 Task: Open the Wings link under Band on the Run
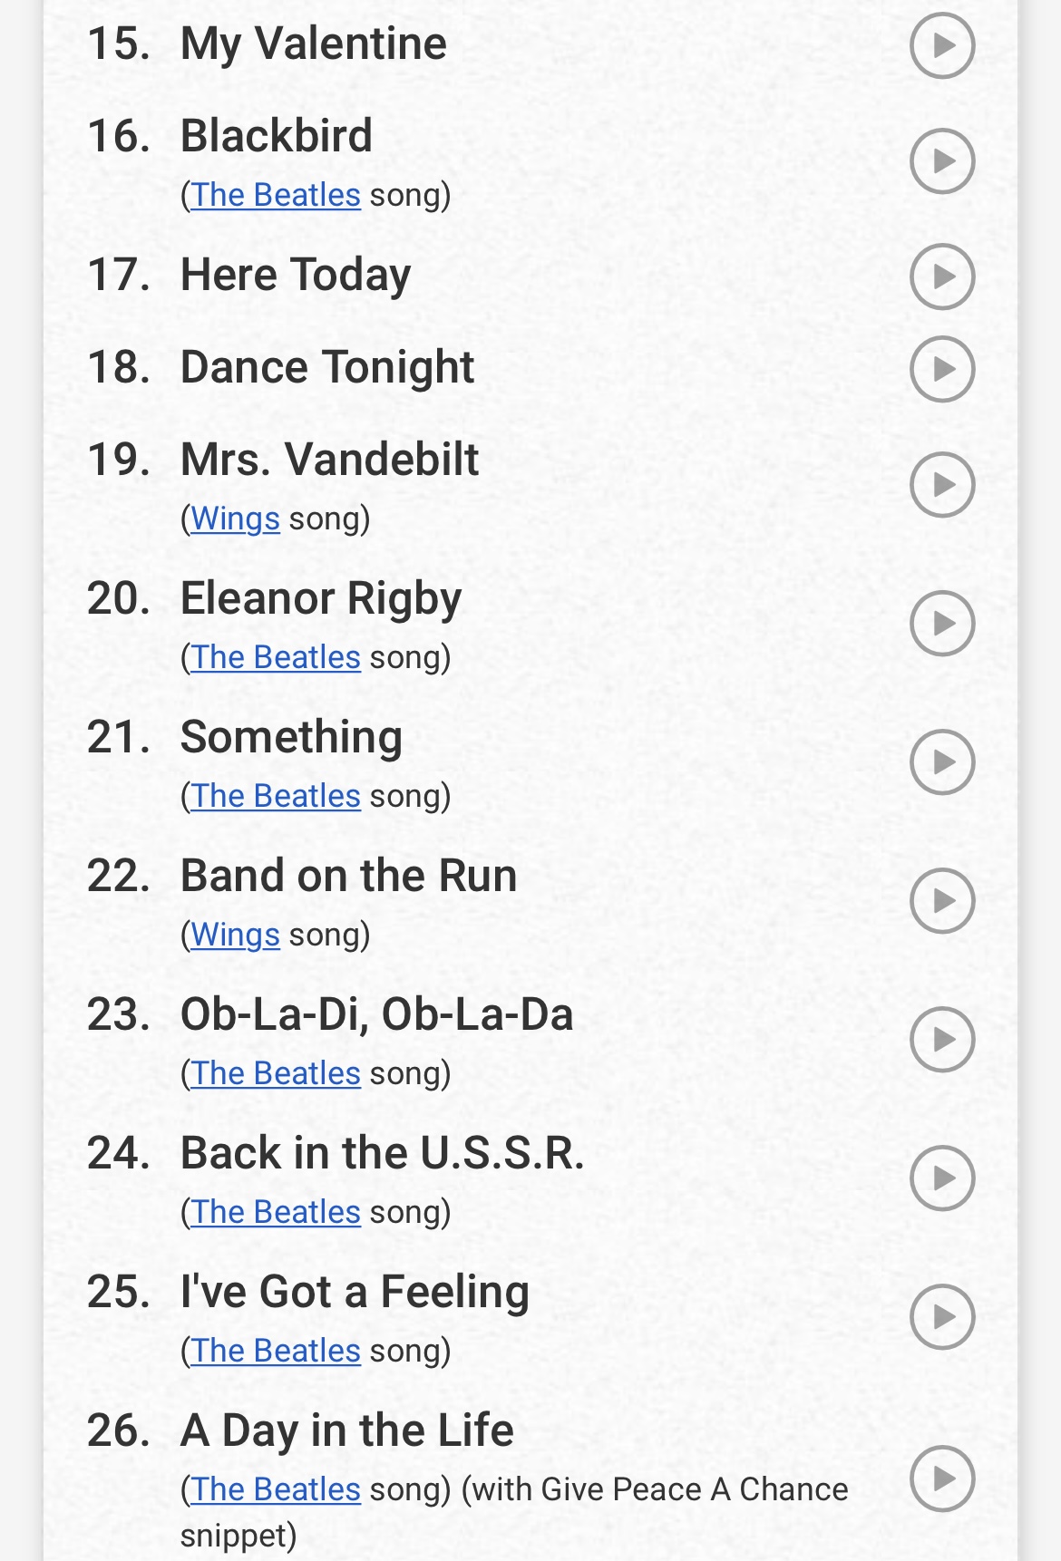click(x=235, y=935)
